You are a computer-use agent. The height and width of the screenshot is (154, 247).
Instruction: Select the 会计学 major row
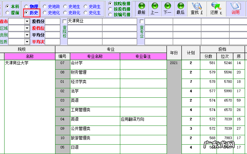coord(95,65)
